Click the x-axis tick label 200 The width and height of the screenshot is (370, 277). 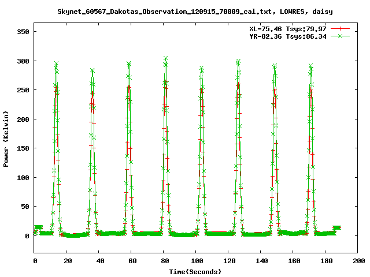click(358, 261)
